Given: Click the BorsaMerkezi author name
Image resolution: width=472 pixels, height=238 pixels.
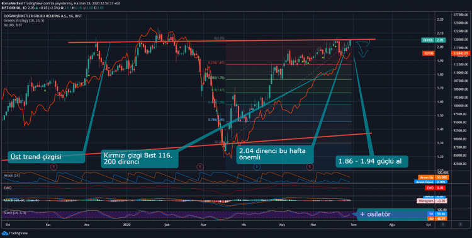Looking at the screenshot, I should tap(12, 3).
